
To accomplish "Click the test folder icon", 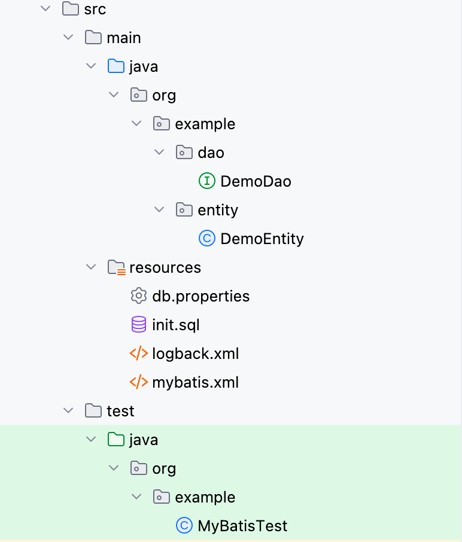I will click(93, 410).
